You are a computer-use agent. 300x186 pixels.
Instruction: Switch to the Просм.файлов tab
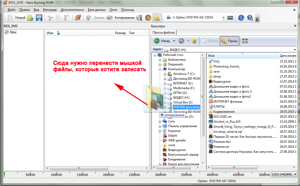pos(163,32)
